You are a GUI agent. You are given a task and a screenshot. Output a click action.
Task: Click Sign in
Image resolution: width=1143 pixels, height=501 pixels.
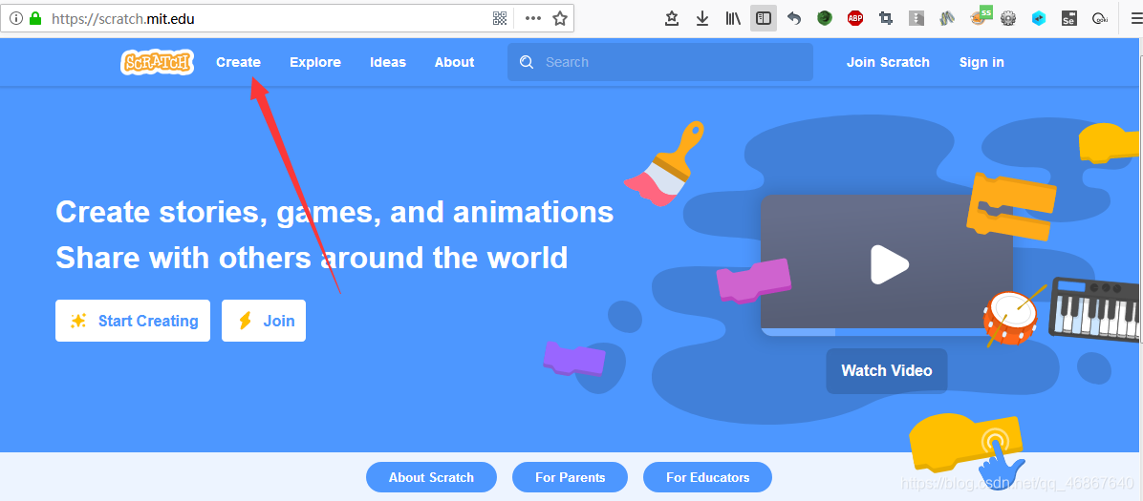(x=981, y=63)
